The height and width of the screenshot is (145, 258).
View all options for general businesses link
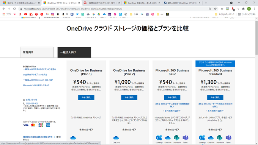tap(39, 69)
